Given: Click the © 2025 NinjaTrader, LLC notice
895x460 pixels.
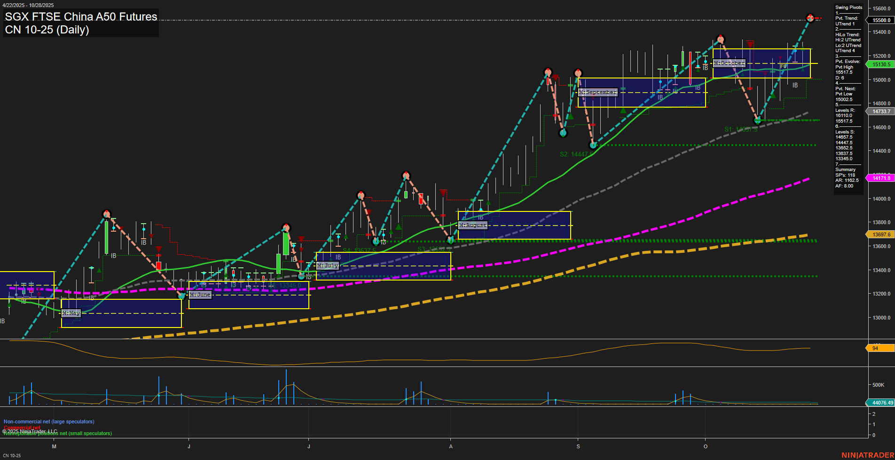Looking at the screenshot, I should click(31, 431).
